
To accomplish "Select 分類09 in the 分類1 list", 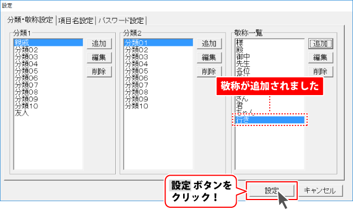I will point(49,99).
